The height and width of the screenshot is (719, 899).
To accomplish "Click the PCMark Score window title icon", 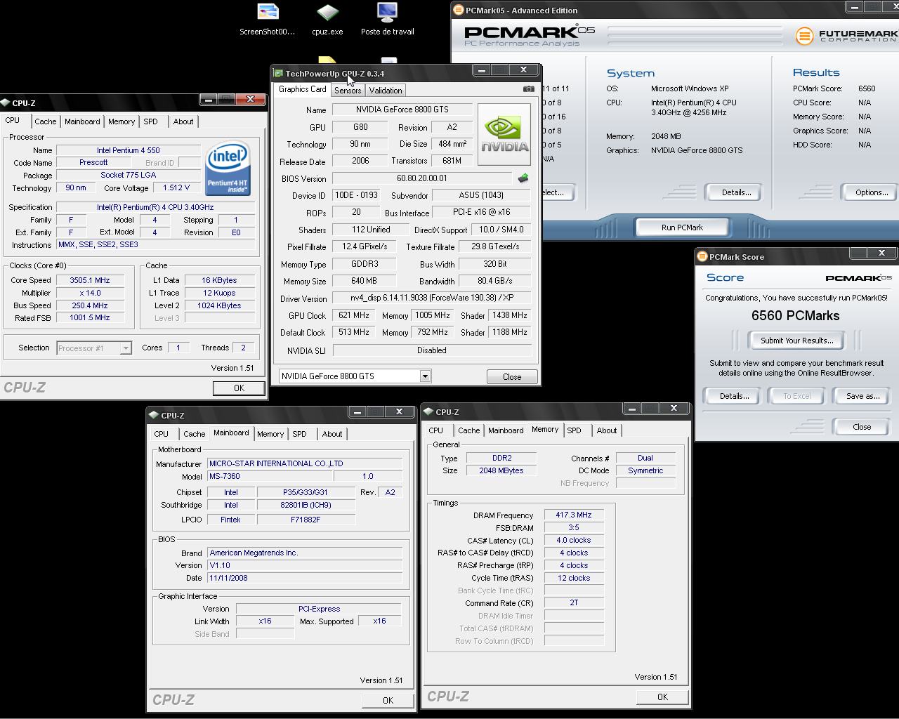I will pyautogui.click(x=702, y=257).
